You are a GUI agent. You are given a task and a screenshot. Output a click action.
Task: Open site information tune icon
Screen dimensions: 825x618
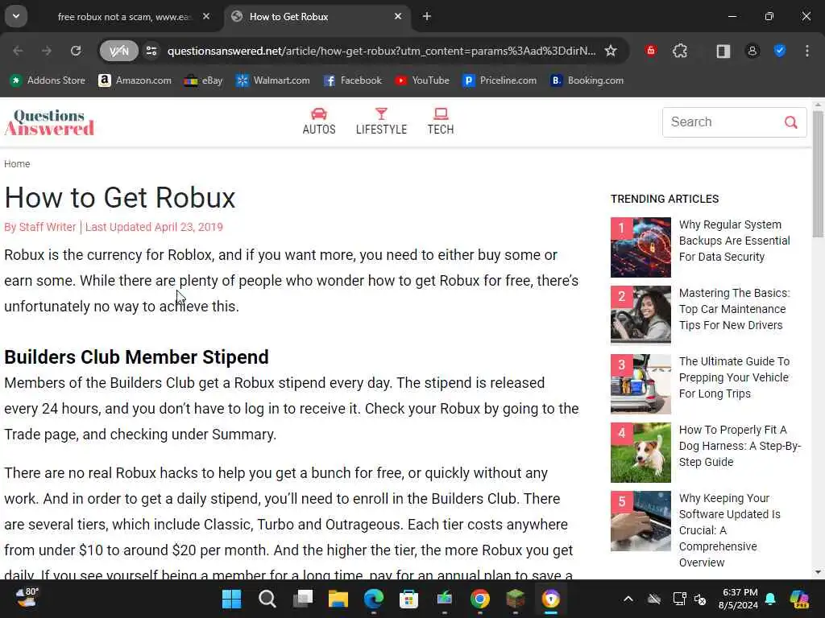151,51
